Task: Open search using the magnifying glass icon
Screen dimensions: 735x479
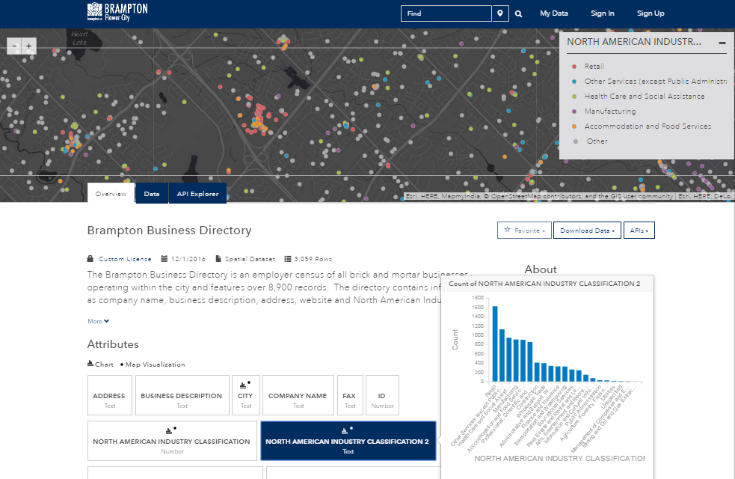Action: coord(518,13)
